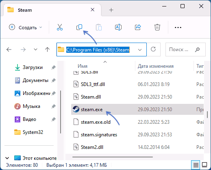Click the Copy icon in toolbar
Viewport: 211px width, 170px height.
79,27
